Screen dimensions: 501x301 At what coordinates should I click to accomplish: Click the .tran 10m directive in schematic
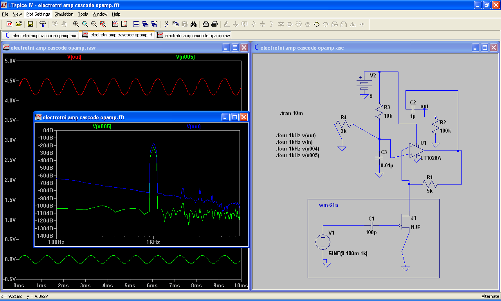[291, 113]
